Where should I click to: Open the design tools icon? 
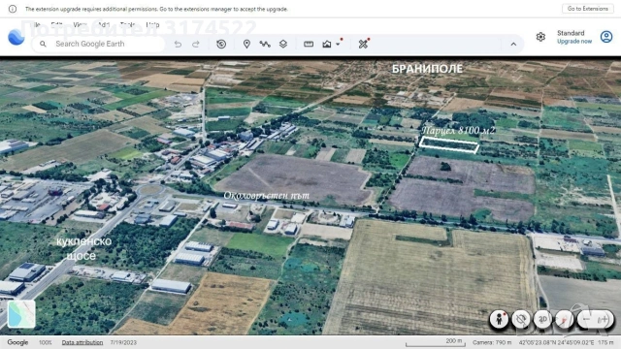click(363, 44)
